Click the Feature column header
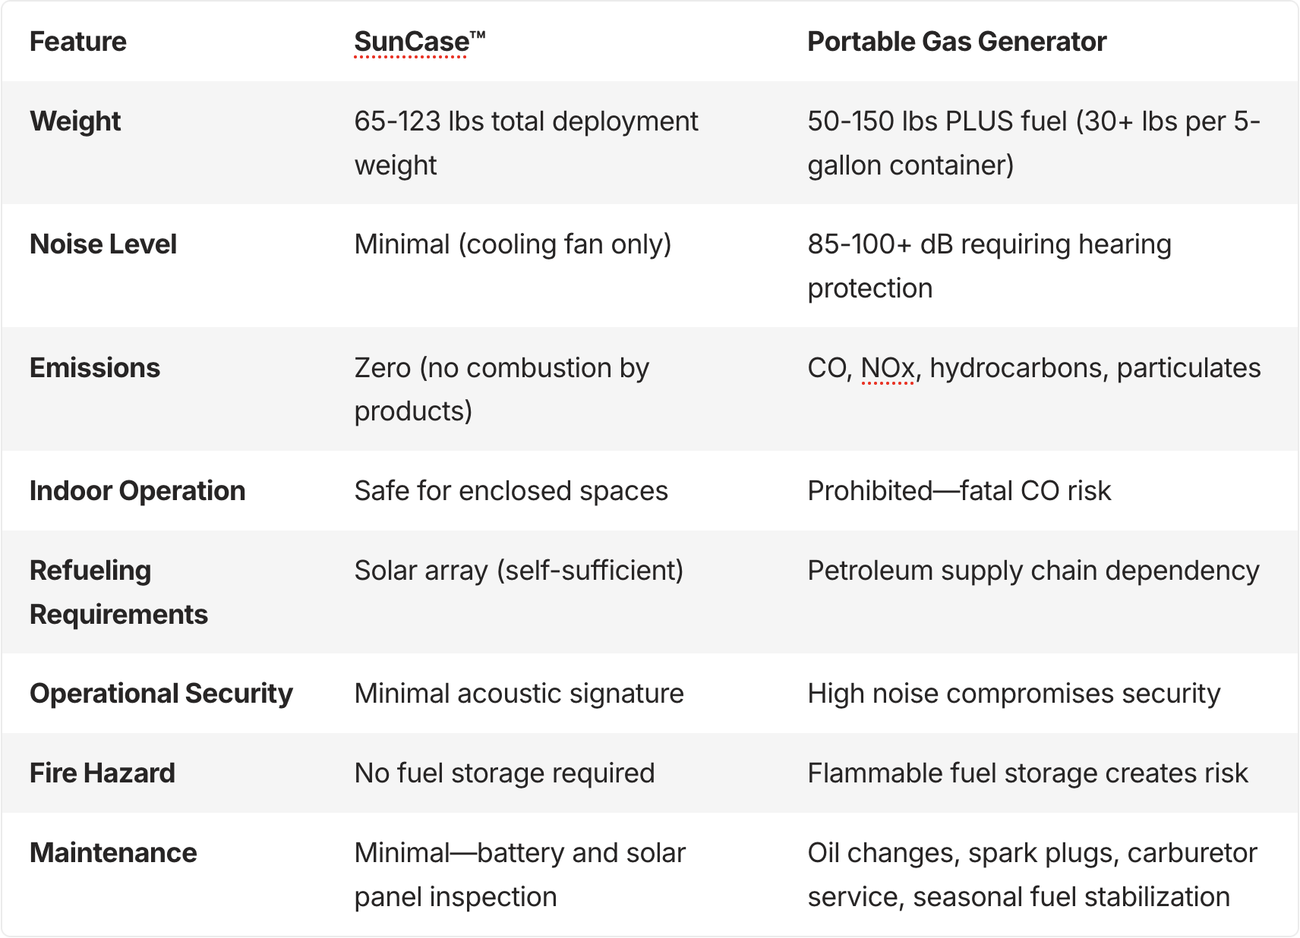Screen dimensions: 1300x938 click(x=77, y=42)
